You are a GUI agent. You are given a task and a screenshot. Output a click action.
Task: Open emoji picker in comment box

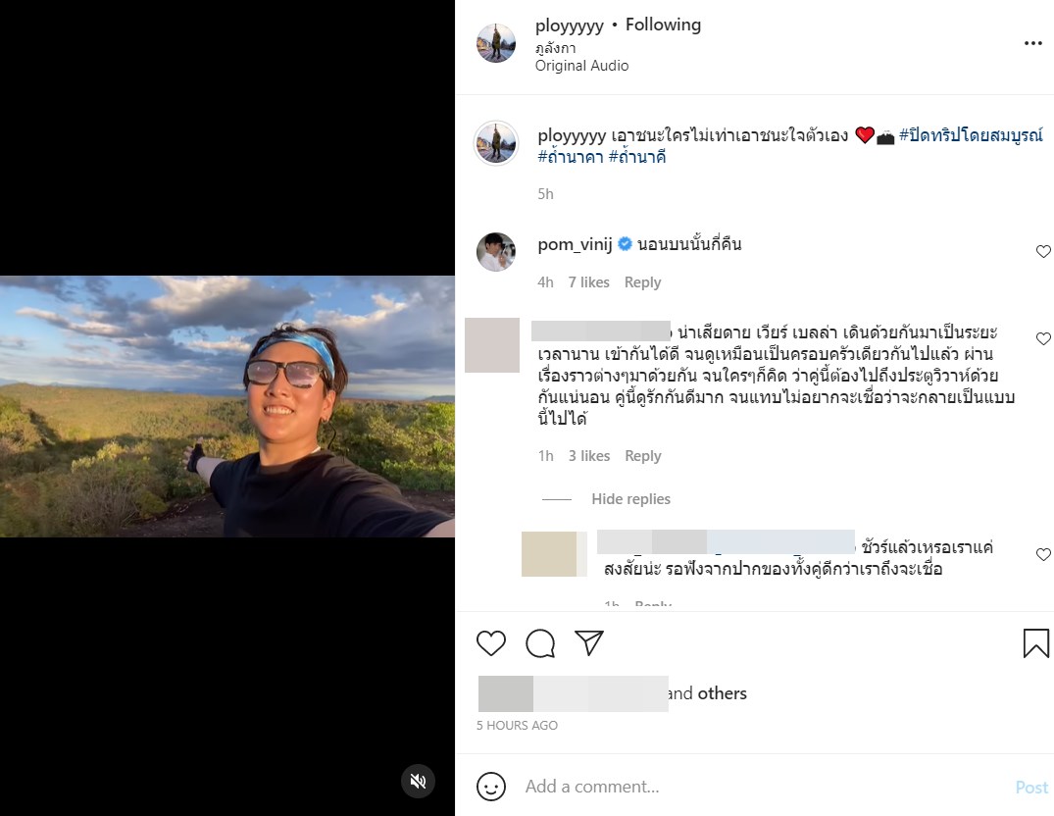[491, 787]
